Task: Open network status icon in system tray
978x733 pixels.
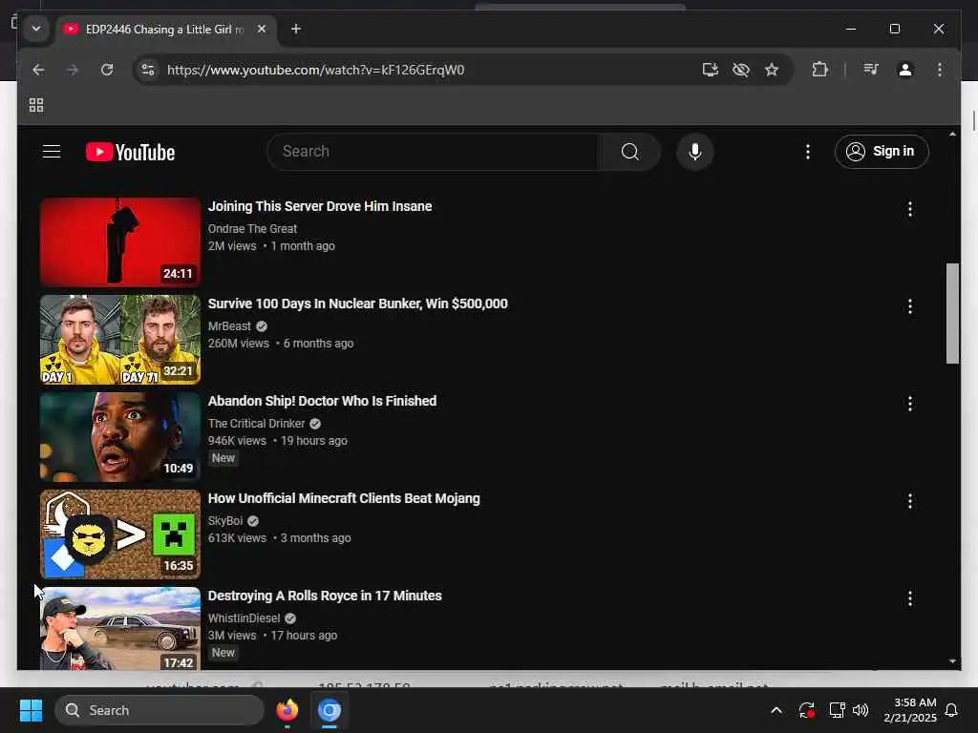Action: [x=837, y=710]
